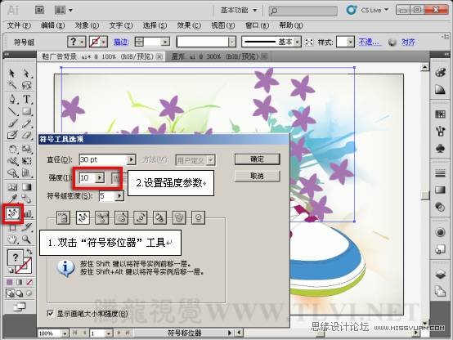This screenshot has height=340, width=453.
Task: Click the diameter input field
Action: coord(103,159)
